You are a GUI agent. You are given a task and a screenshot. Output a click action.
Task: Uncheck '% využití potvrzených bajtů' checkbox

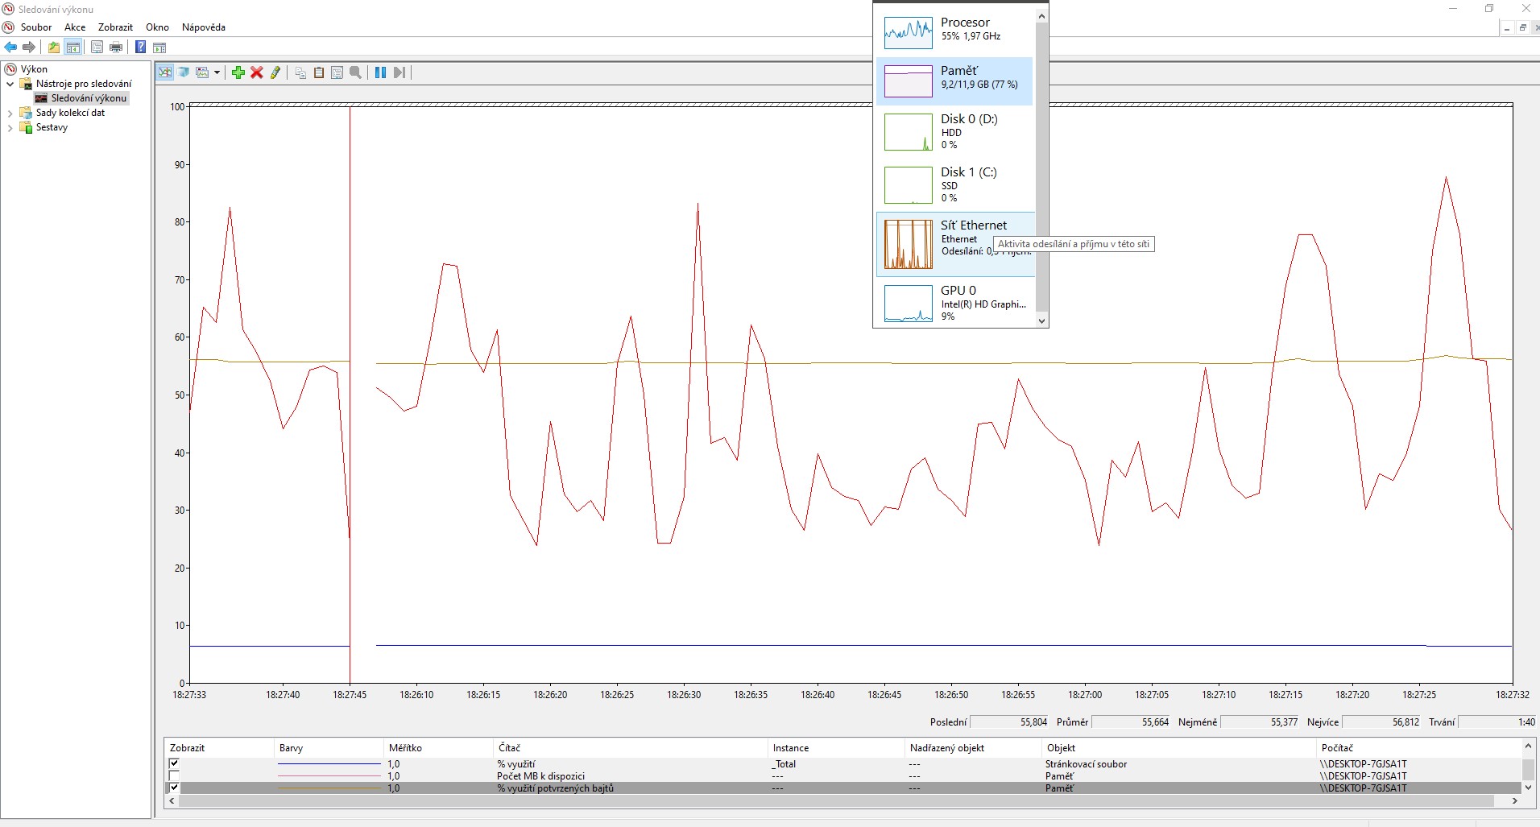[174, 788]
